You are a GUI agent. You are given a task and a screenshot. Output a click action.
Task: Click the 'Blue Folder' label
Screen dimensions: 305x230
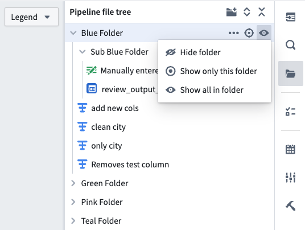(102, 33)
